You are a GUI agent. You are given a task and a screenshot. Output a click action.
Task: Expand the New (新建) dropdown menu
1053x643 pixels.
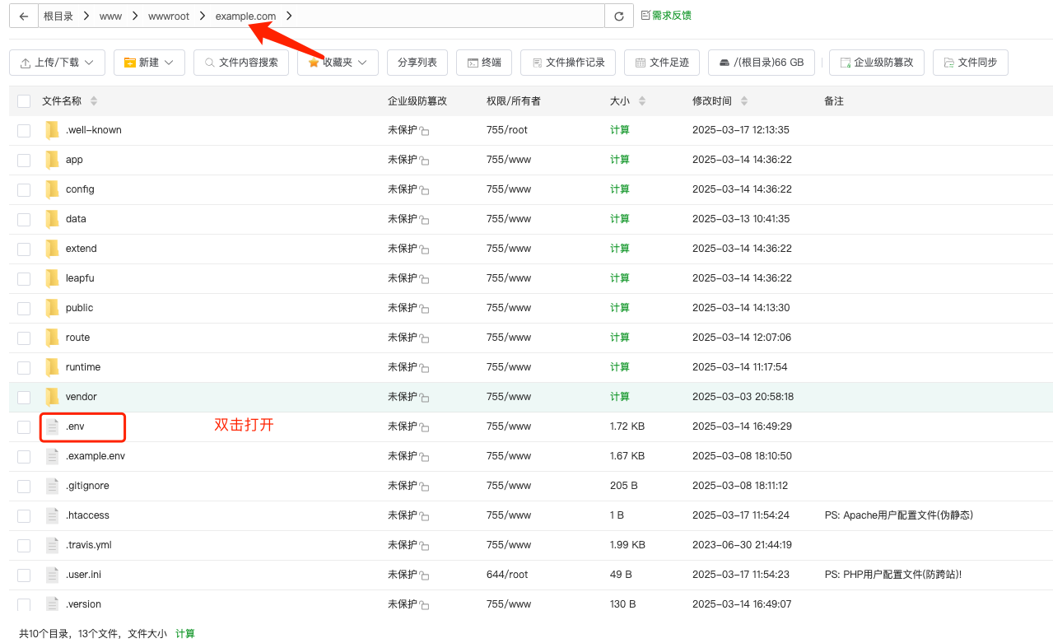click(148, 63)
